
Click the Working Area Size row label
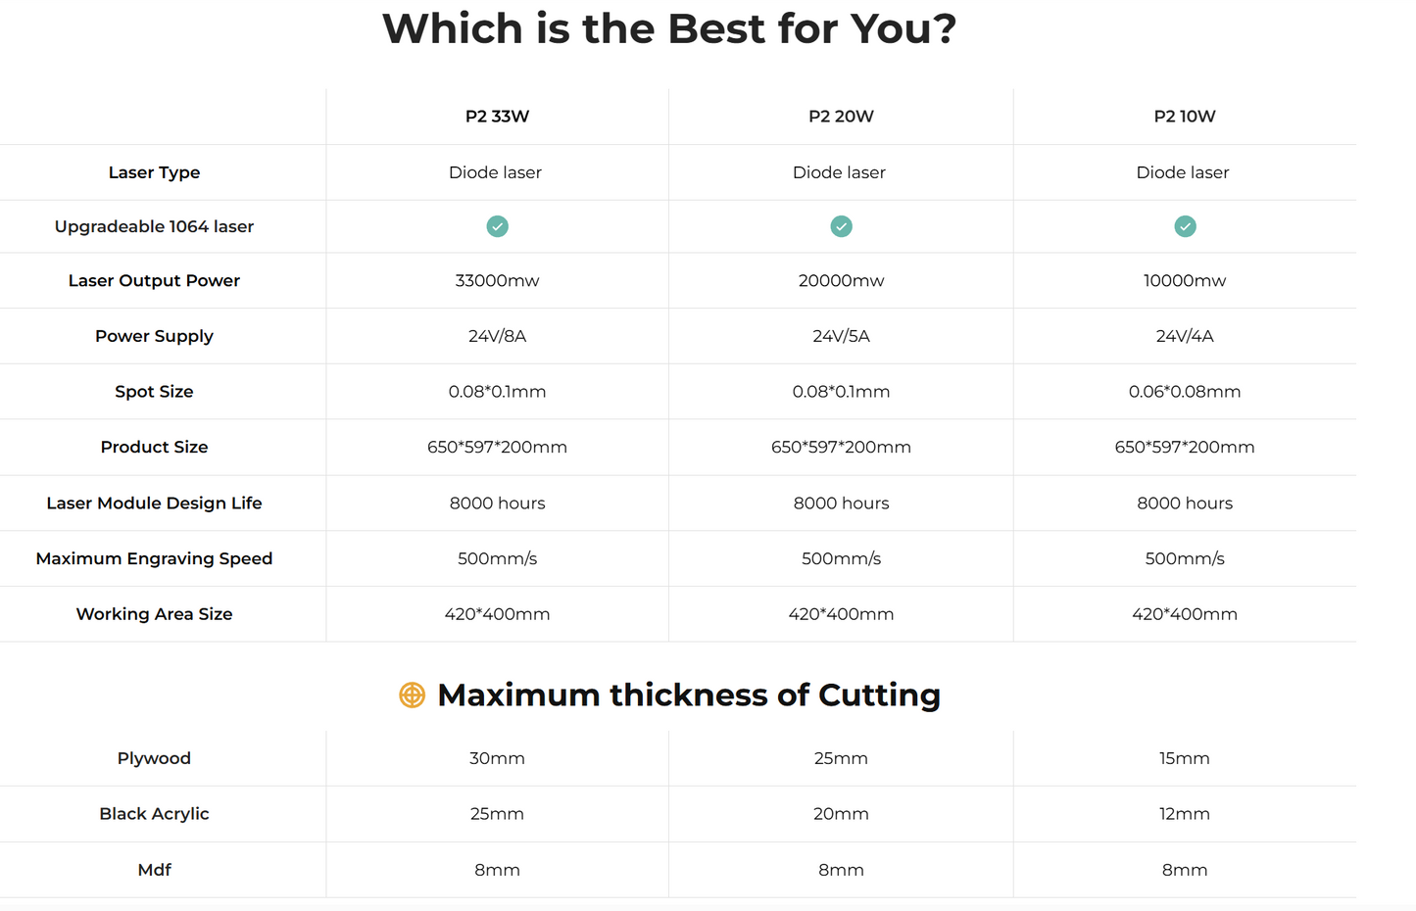(154, 614)
